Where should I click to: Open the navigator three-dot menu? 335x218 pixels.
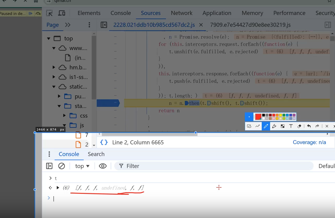click(89, 25)
